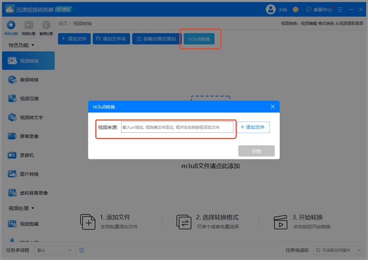Select 视频转换 in the sidebar
Screen dimensions: 368x260
tap(28, 61)
